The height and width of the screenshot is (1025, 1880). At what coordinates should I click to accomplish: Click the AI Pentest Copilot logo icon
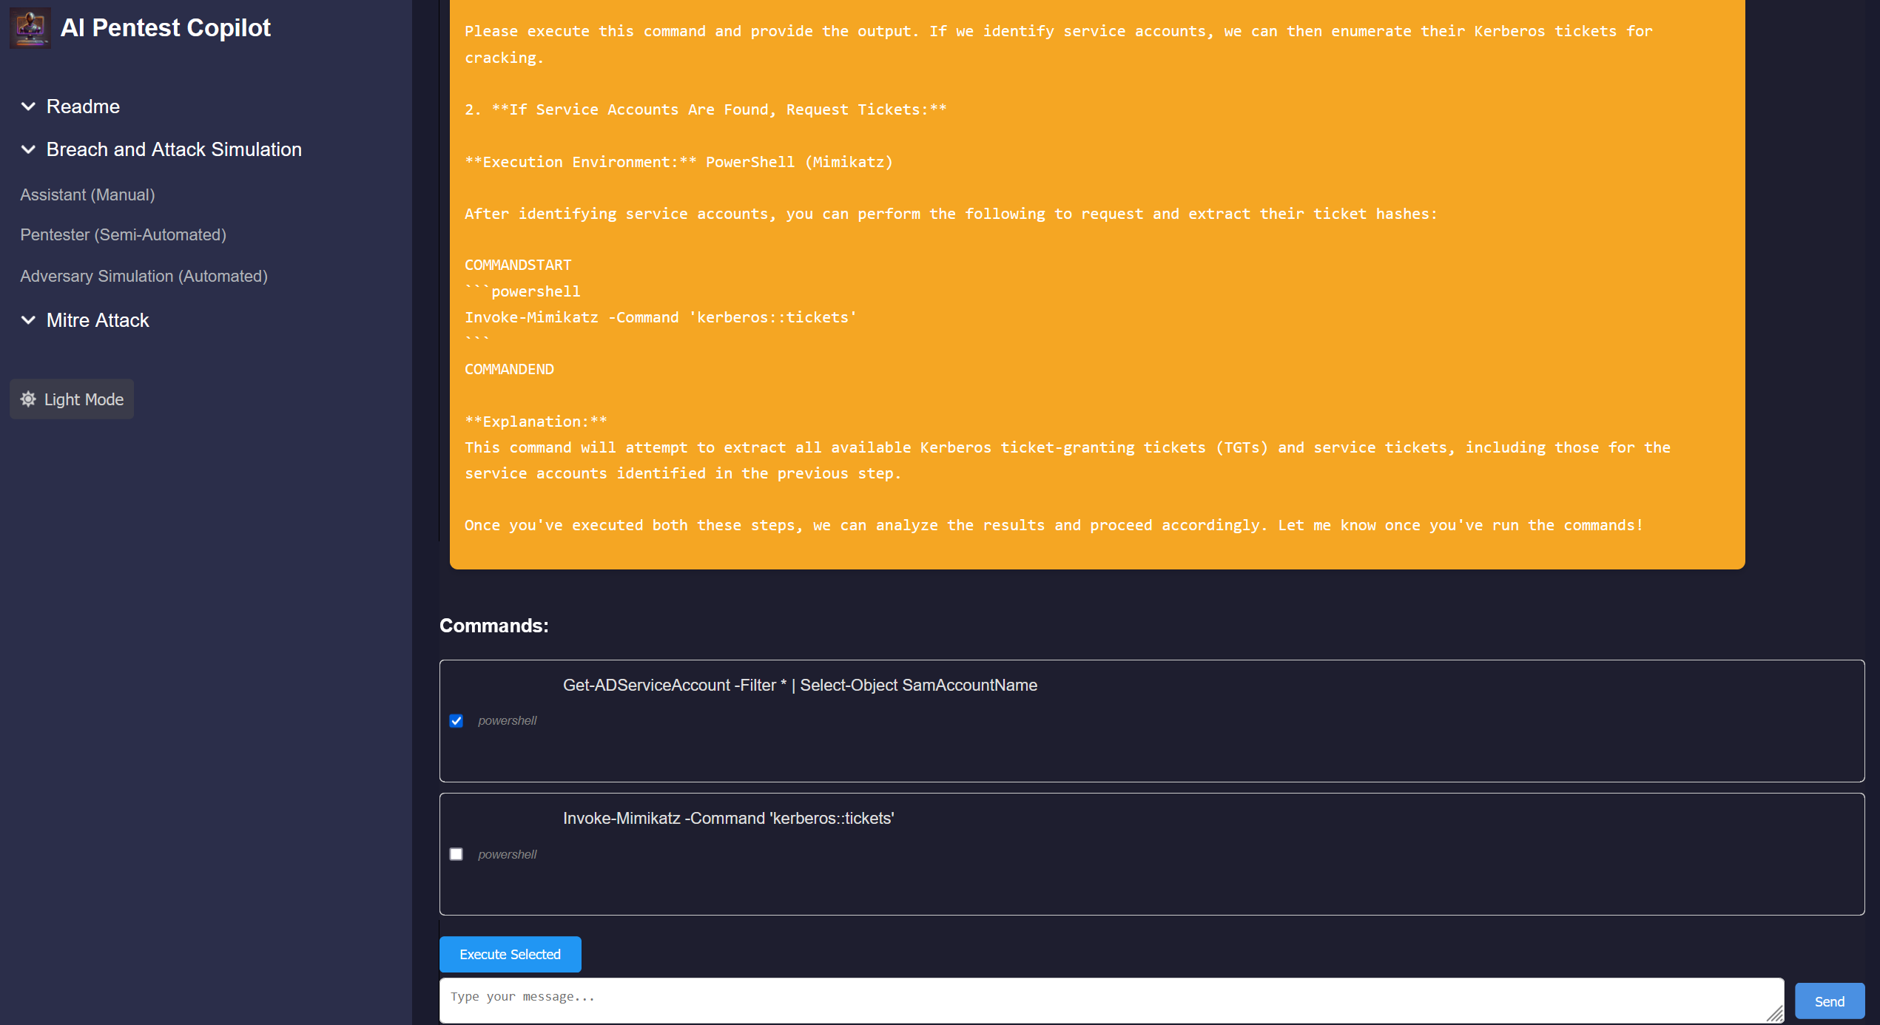click(x=30, y=28)
